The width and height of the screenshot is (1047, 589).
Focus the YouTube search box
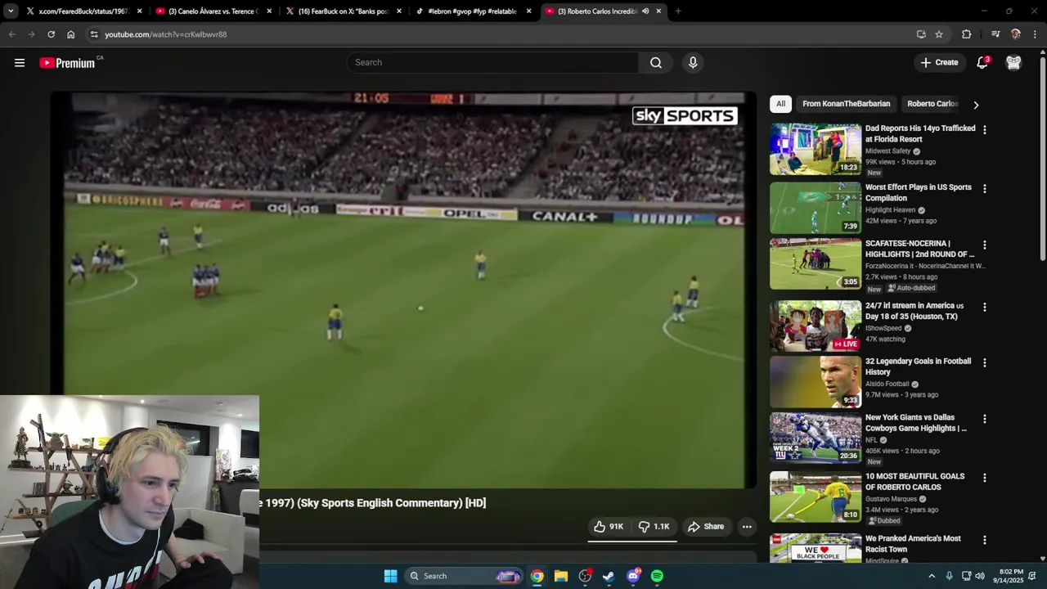(492, 63)
